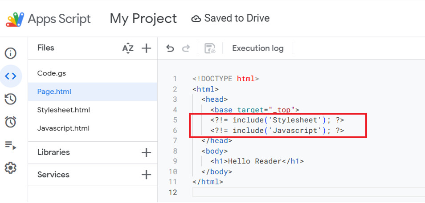Click the Save project icon
Image resolution: width=425 pixels, height=203 pixels.
(210, 48)
